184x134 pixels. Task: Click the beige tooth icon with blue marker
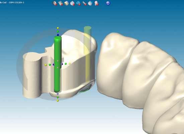[67, 3]
